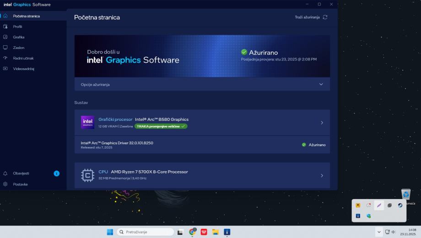
Task: Collapse the hidden tray icons chevron
Action: [379, 232]
